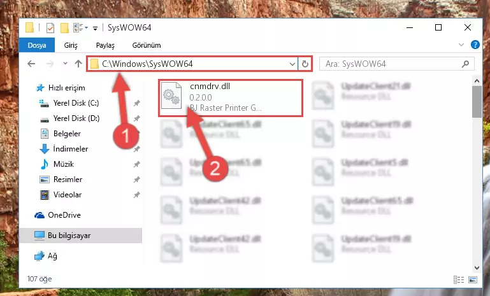Image resolution: width=490 pixels, height=296 pixels.
Task: Open Belgeler folder in sidebar
Action: coord(67,134)
